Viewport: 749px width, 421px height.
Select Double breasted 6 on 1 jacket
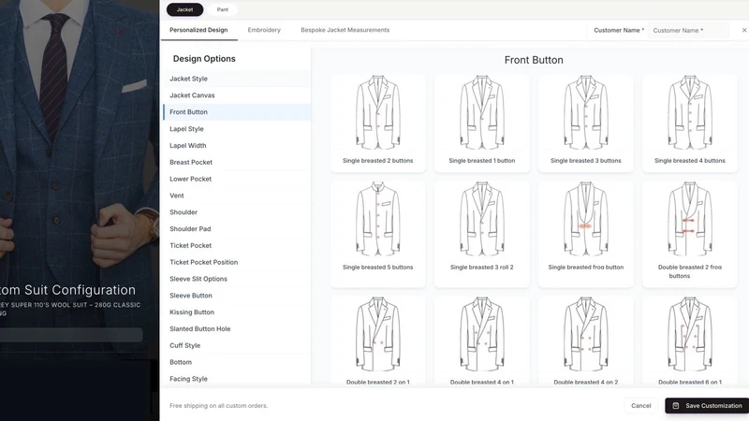point(690,341)
